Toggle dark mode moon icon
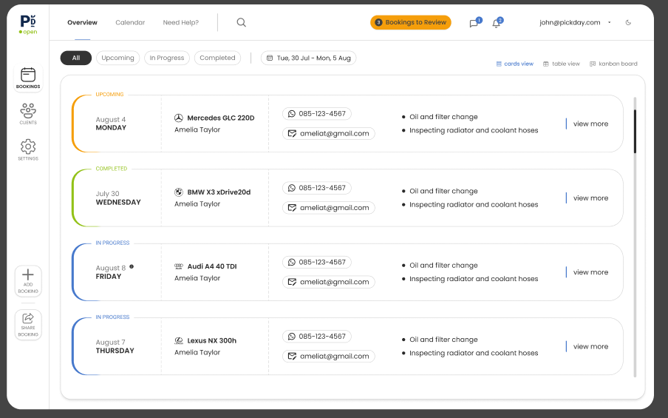Viewport: 668px width, 418px height. 628,23
